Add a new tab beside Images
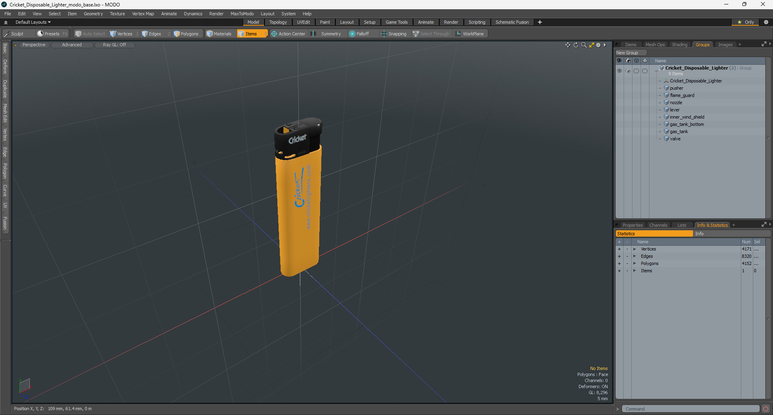The height and width of the screenshot is (415, 773). pyautogui.click(x=740, y=45)
